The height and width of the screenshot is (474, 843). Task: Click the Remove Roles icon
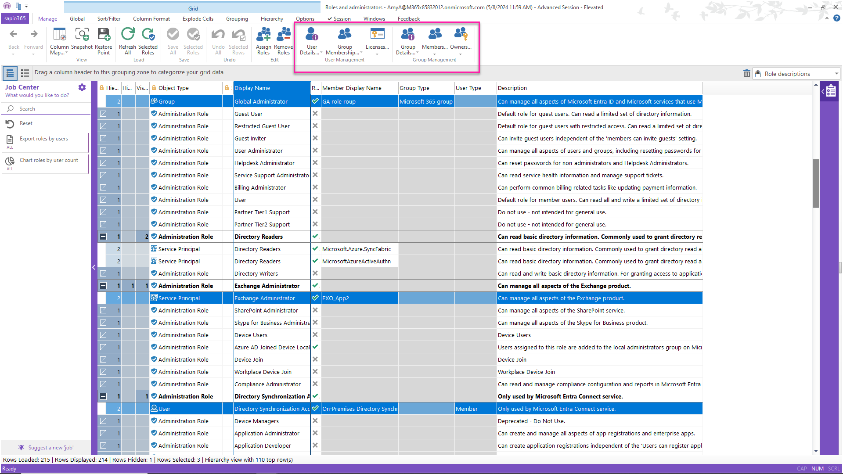pyautogui.click(x=284, y=41)
